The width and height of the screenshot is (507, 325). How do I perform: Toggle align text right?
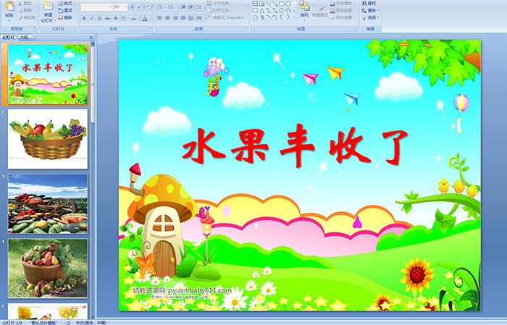click(x=175, y=18)
